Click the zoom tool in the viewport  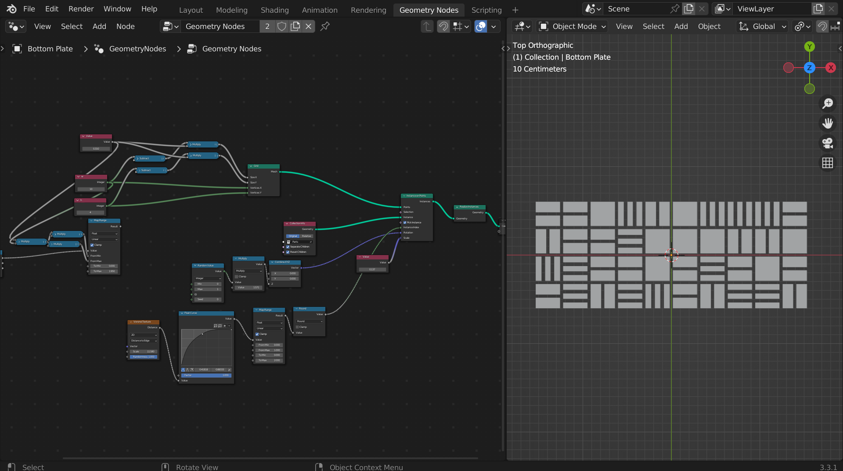(x=828, y=103)
